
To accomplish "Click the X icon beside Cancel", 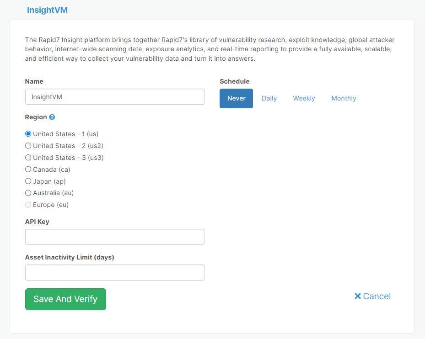I will [x=358, y=296].
